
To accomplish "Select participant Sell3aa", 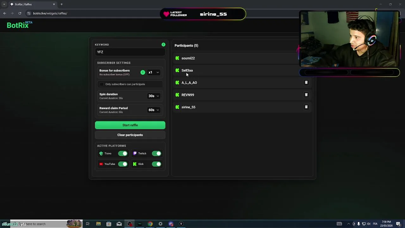I will [242, 70].
